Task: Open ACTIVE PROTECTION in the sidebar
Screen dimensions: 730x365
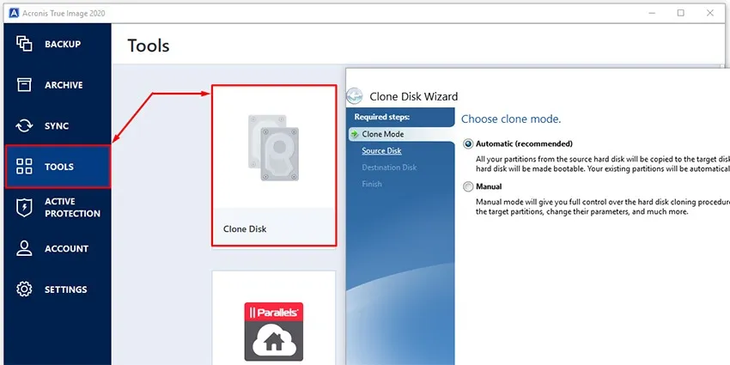Action: pos(73,208)
